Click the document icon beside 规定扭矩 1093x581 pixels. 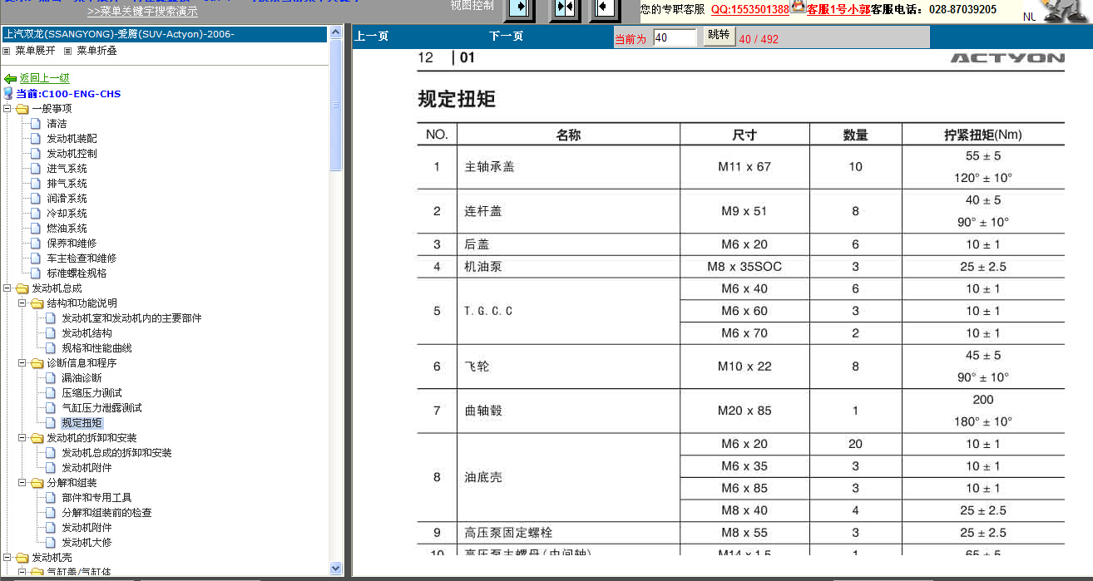tap(50, 423)
